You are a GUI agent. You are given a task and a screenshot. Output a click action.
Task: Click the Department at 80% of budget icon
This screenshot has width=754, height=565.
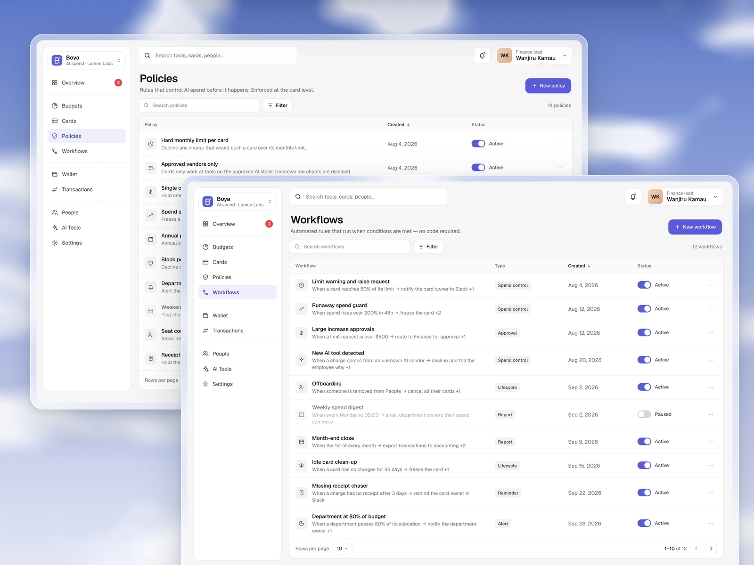pyautogui.click(x=302, y=524)
